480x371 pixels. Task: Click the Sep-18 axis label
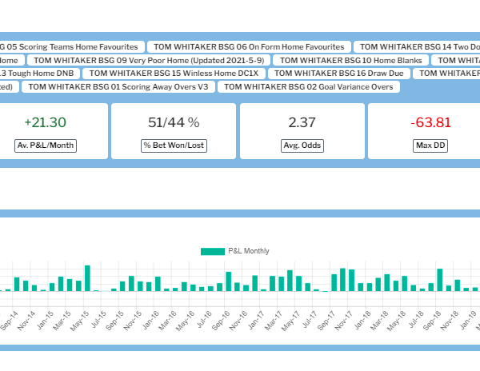tap(432, 321)
